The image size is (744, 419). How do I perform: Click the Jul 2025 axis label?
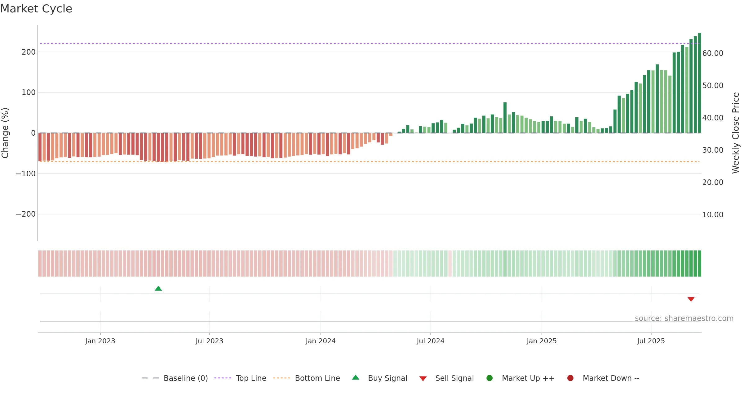[x=651, y=341]
